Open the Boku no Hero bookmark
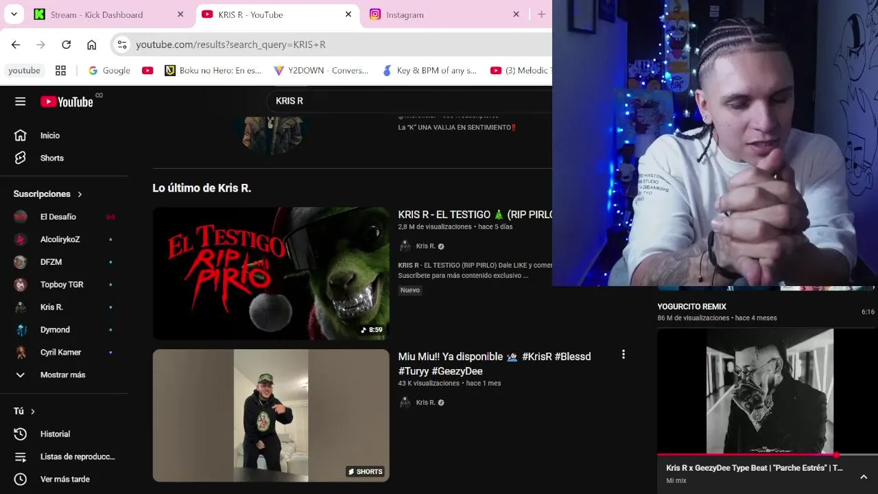Image resolution: width=878 pixels, height=494 pixels. 213,70
